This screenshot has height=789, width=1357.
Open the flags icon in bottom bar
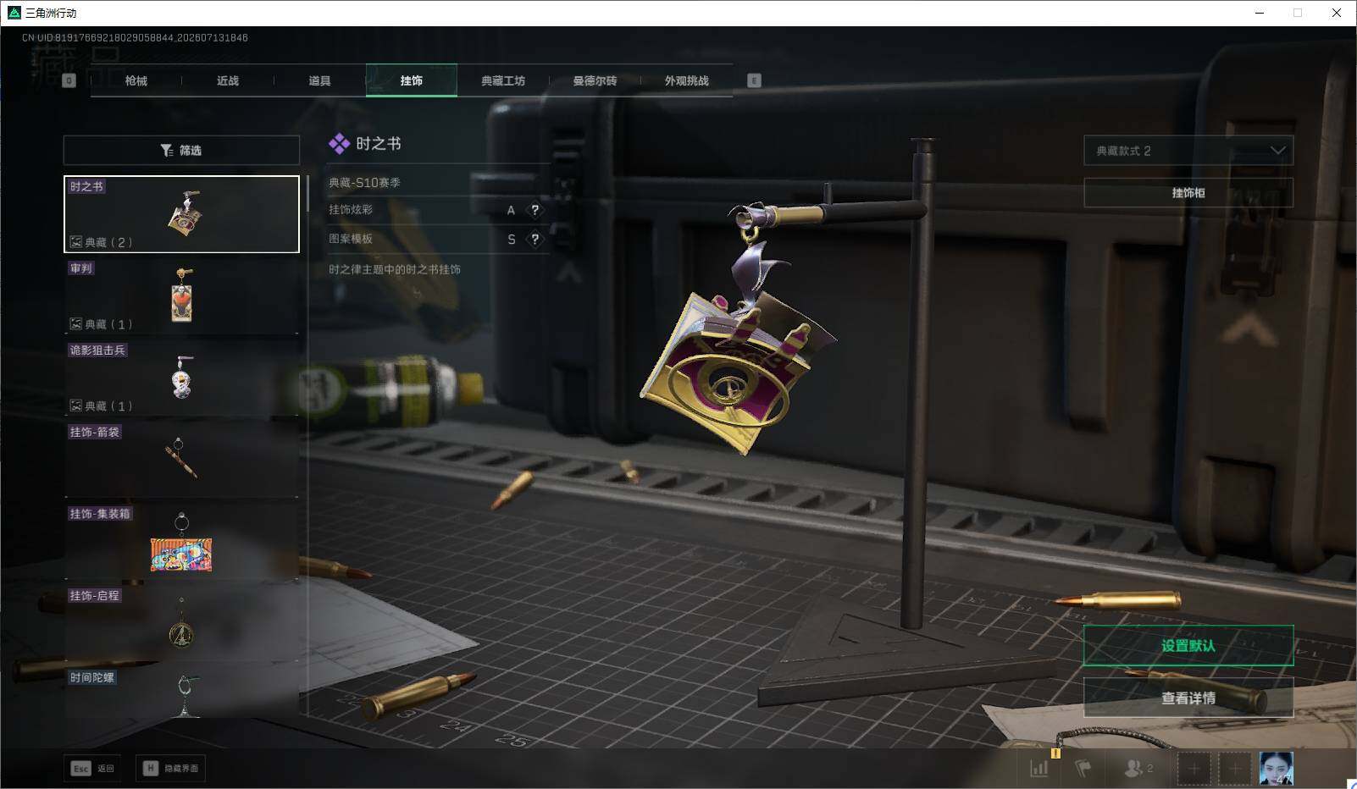[x=1083, y=768]
